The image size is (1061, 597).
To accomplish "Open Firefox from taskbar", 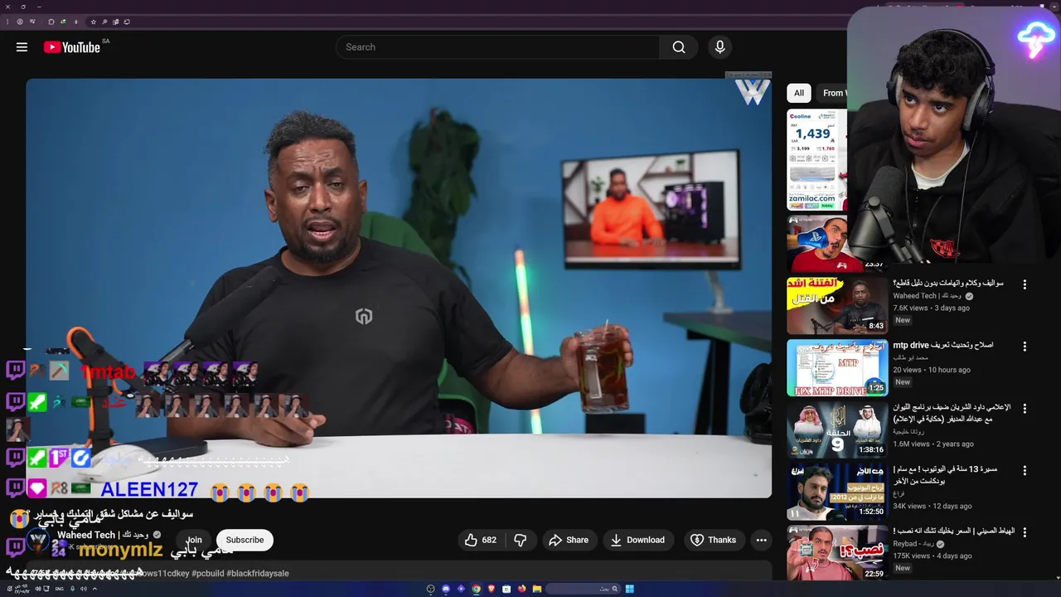I will click(x=521, y=589).
